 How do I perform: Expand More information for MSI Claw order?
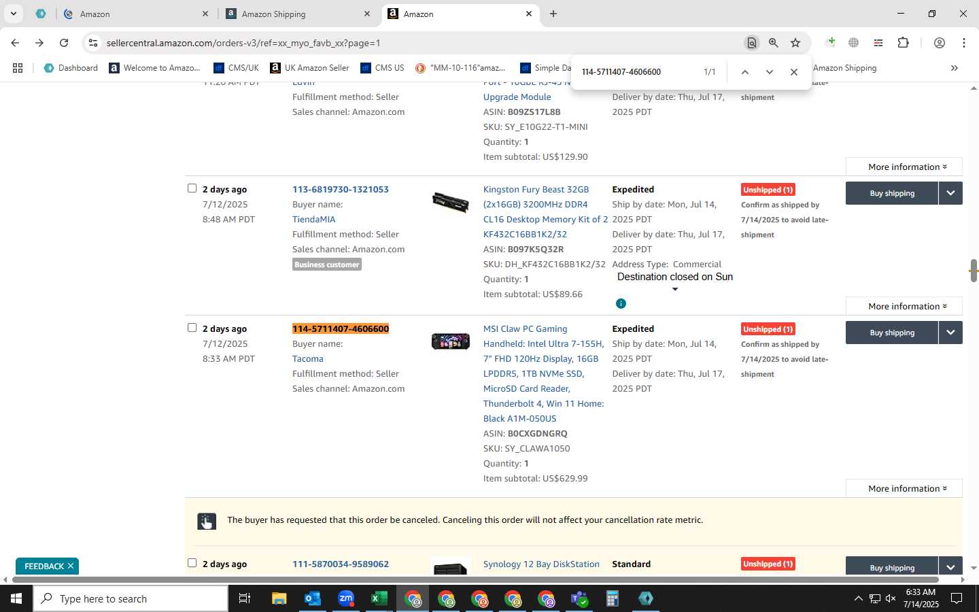(904, 488)
